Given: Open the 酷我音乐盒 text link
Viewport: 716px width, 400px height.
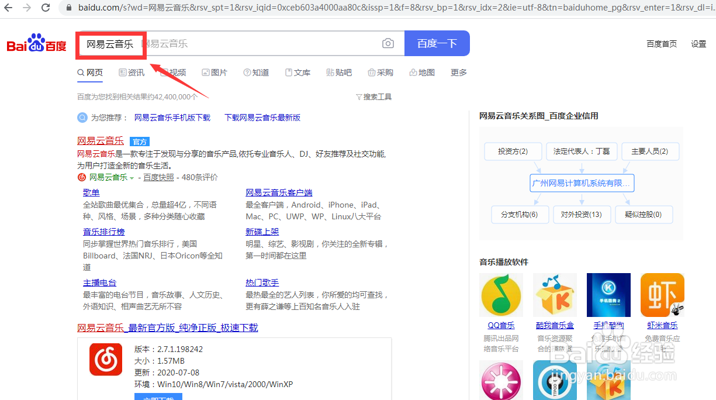Looking at the screenshot, I should pyautogui.click(x=555, y=325).
